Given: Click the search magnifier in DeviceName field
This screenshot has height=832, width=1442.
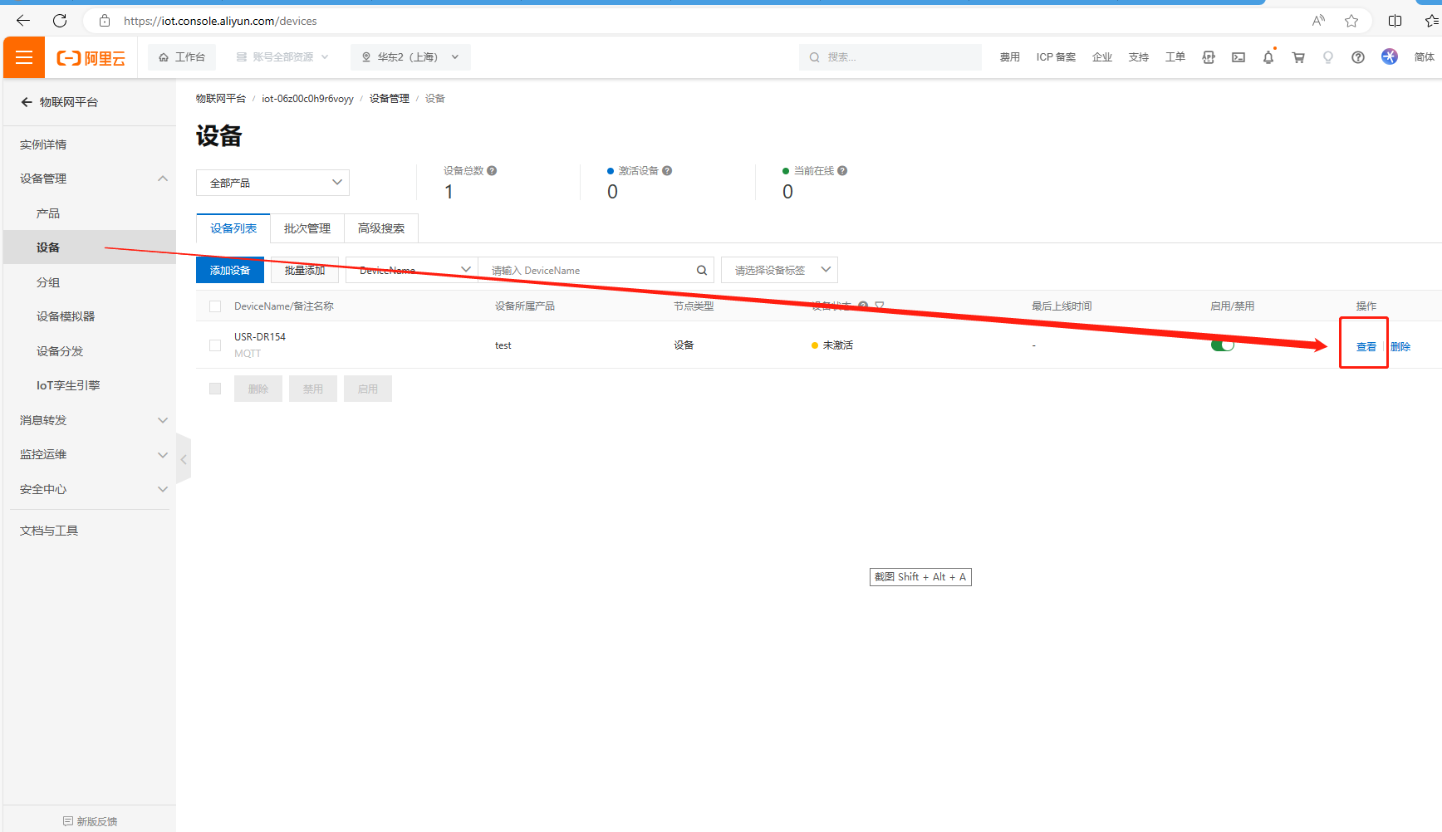Looking at the screenshot, I should pos(701,271).
